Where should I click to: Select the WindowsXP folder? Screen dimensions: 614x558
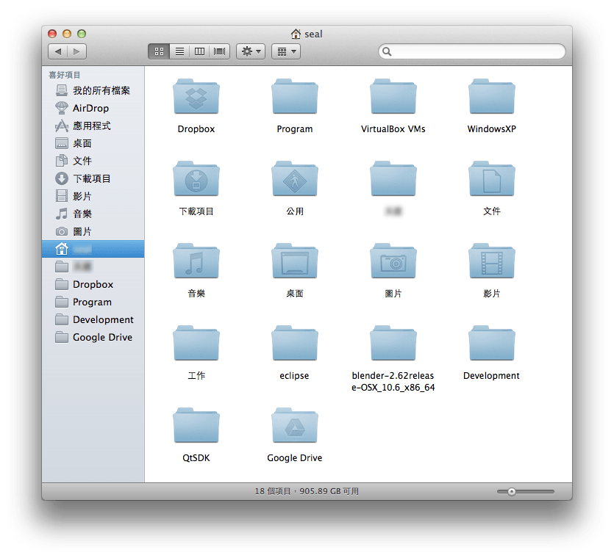click(491, 98)
